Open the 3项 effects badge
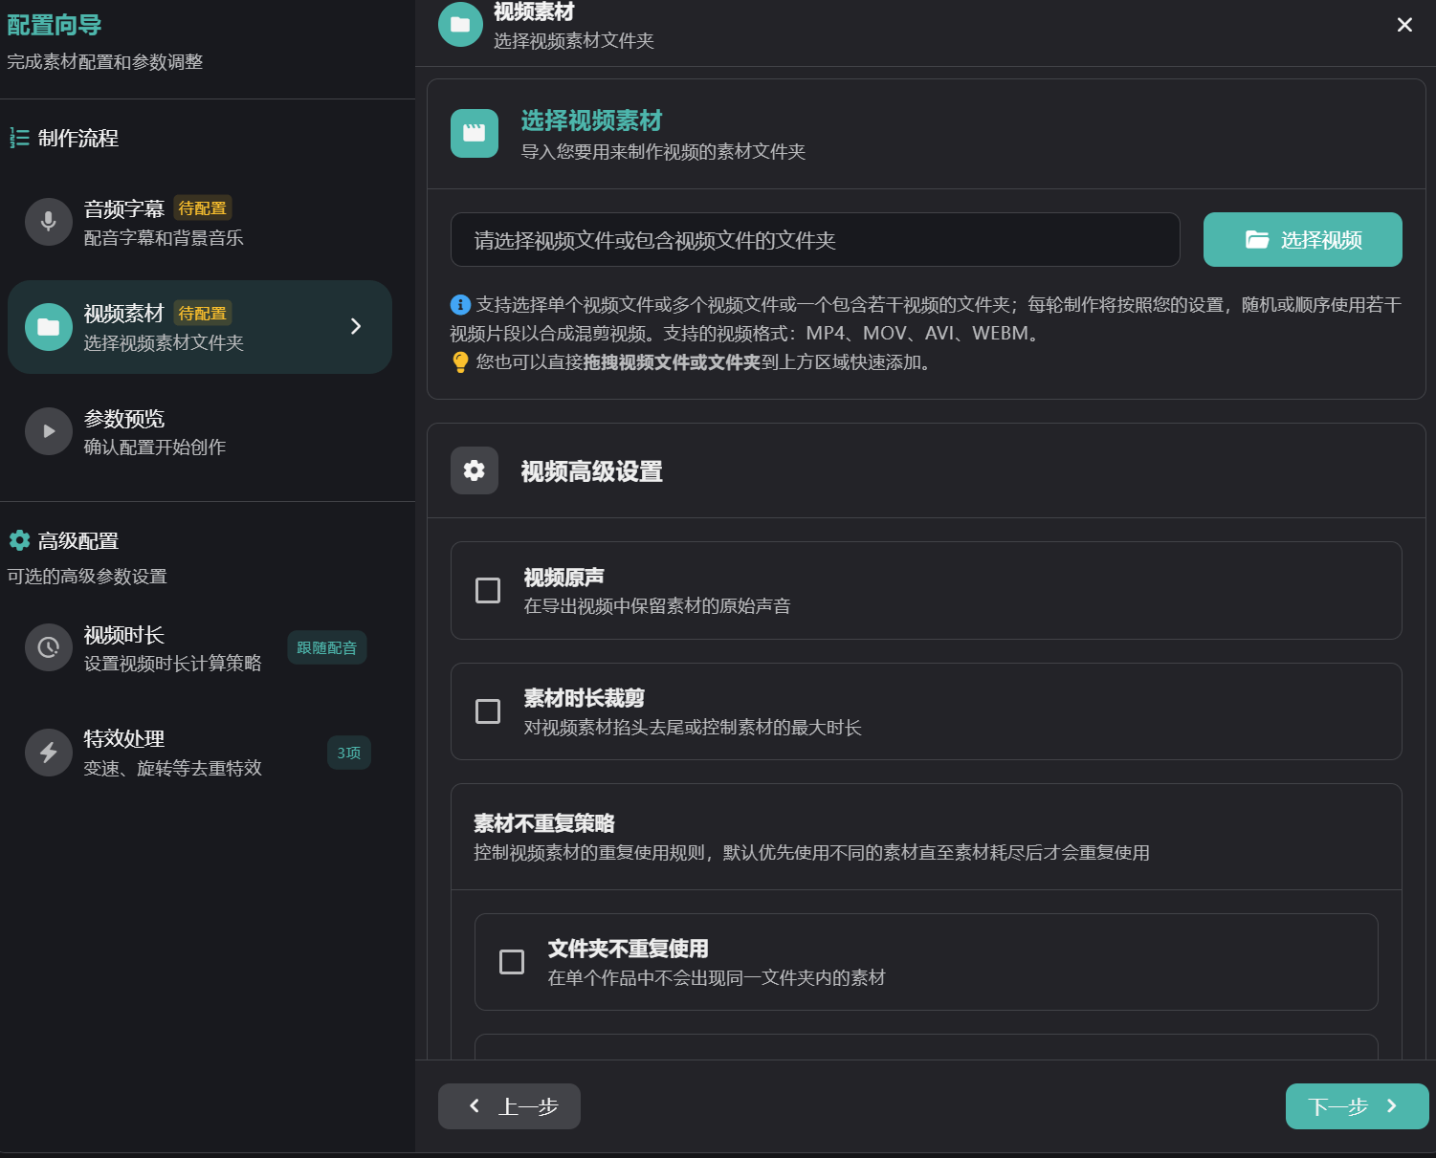1436x1158 pixels. click(348, 753)
